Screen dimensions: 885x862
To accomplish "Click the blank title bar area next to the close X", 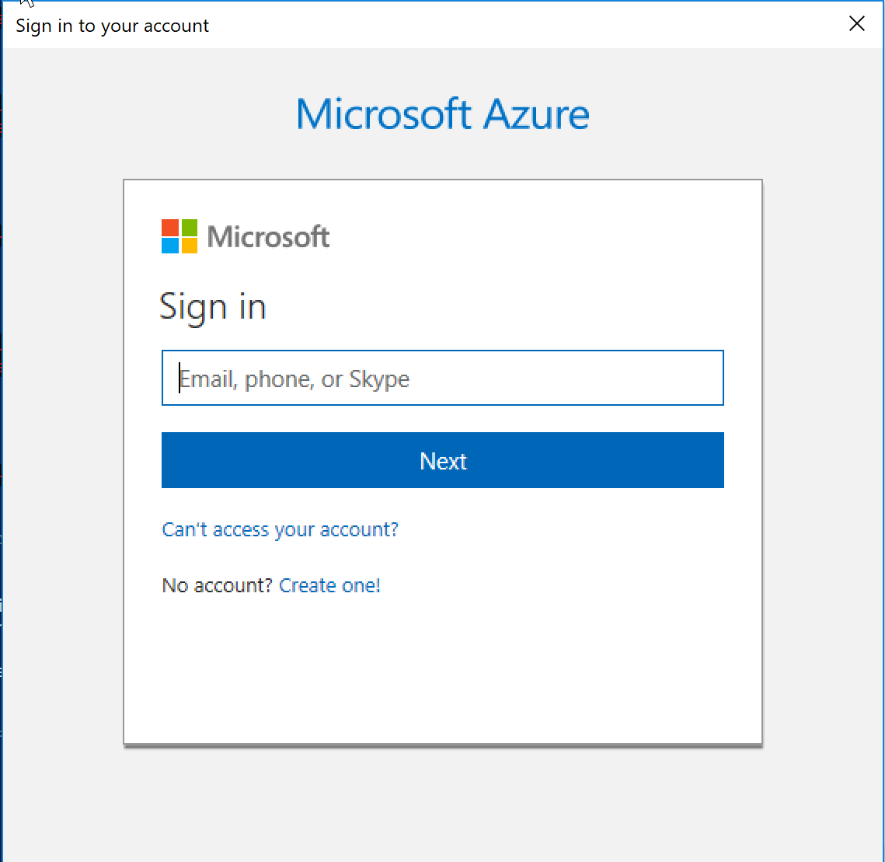I will (525, 25).
